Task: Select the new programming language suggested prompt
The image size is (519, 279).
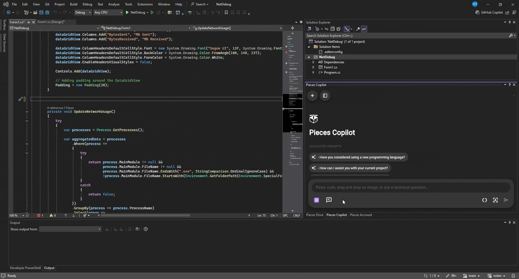Action: [359, 157]
